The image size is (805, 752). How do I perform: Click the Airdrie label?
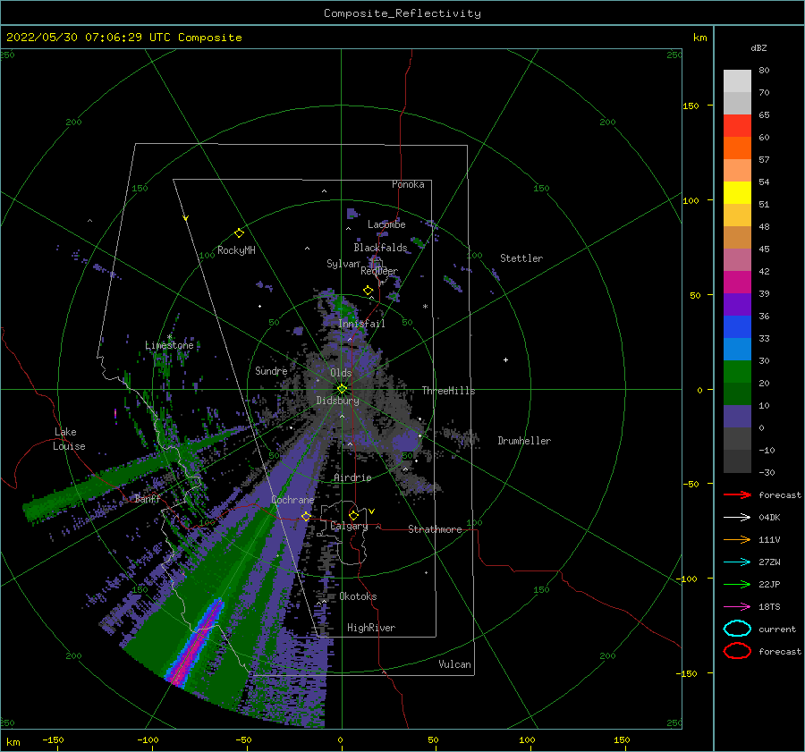click(352, 477)
